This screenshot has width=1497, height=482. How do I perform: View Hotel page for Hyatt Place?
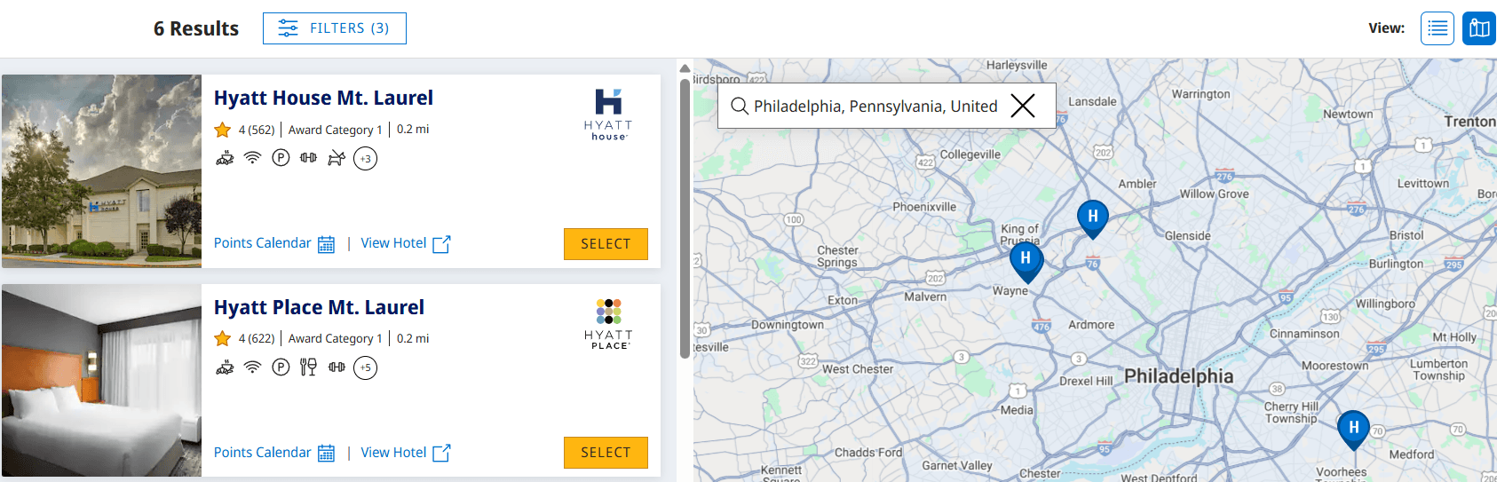pos(406,453)
